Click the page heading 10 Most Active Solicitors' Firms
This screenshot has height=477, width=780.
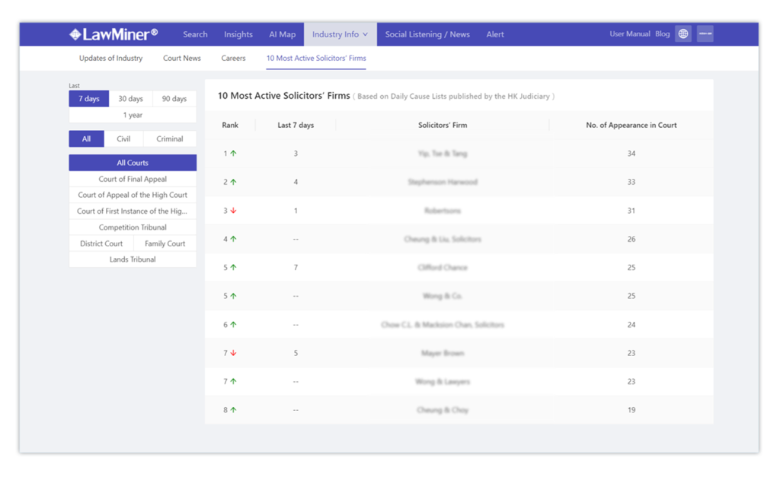click(x=283, y=96)
